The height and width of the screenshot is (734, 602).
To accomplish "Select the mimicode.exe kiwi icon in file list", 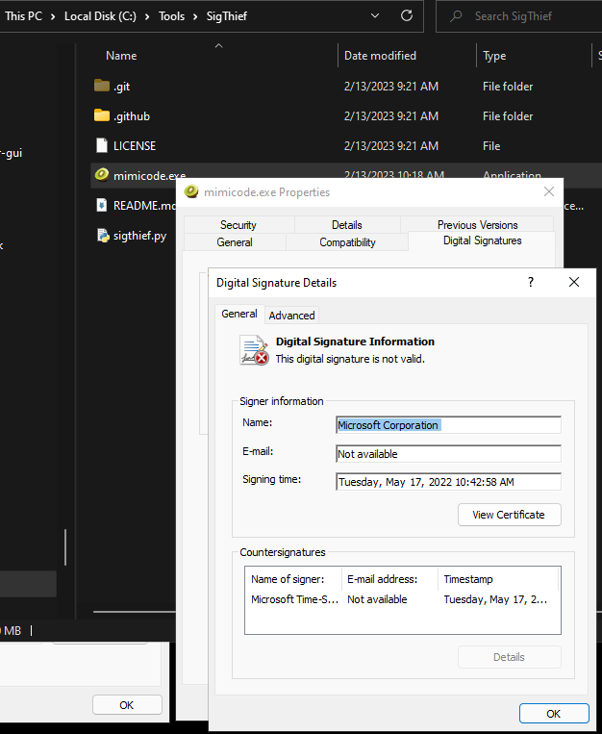I will (x=102, y=175).
